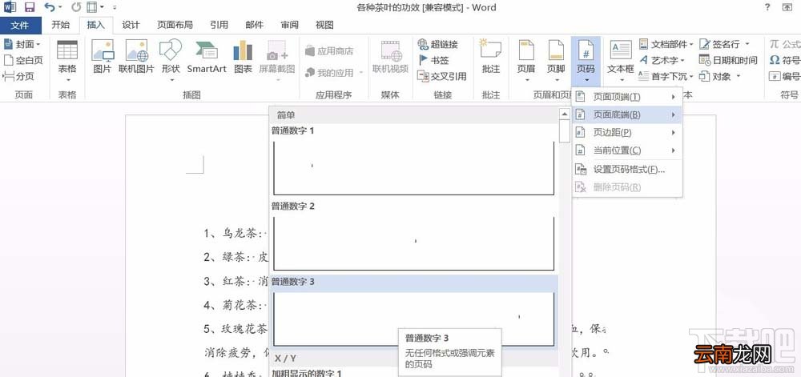Insert a Comment (批注)

pos(490,57)
